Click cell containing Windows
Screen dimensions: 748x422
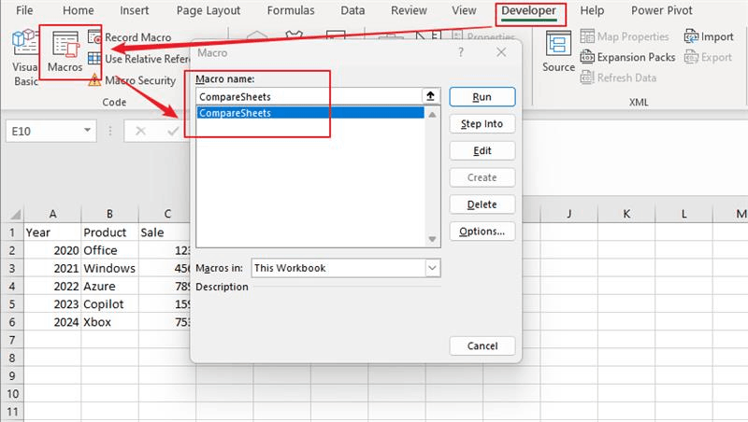point(109,268)
